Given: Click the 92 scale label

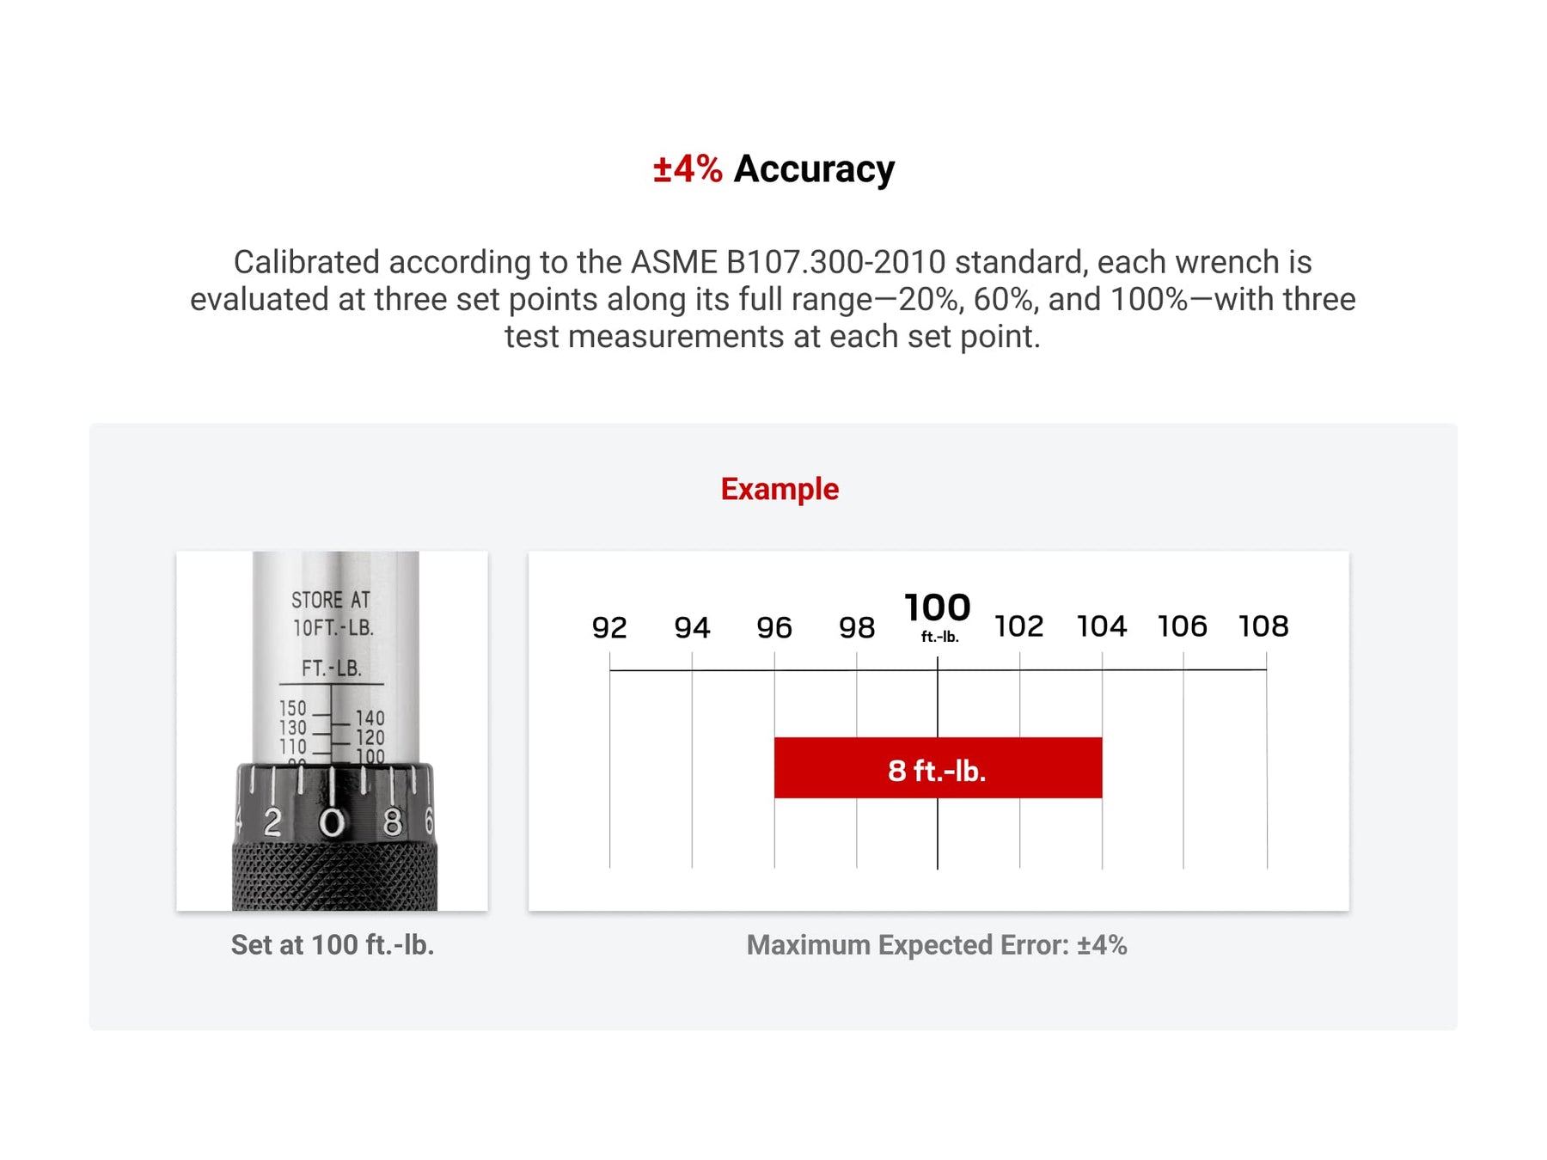Looking at the screenshot, I should pyautogui.click(x=609, y=628).
